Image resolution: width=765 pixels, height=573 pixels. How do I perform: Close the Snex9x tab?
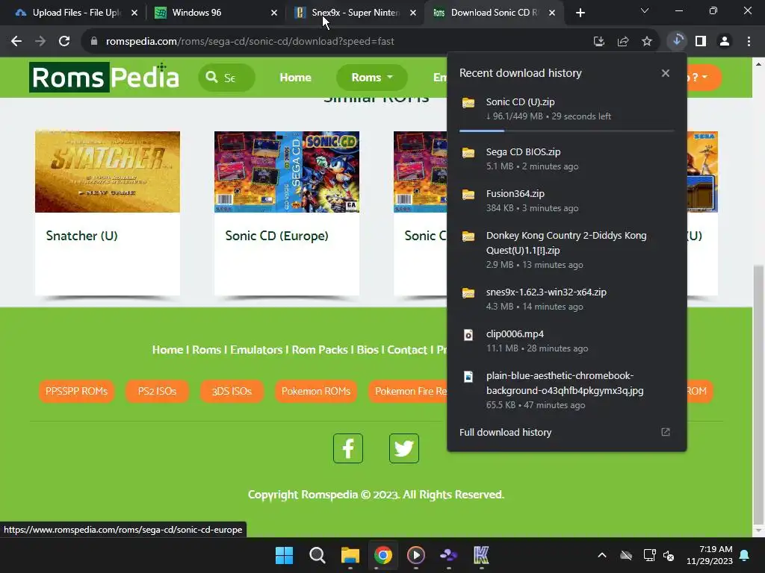pyautogui.click(x=413, y=13)
